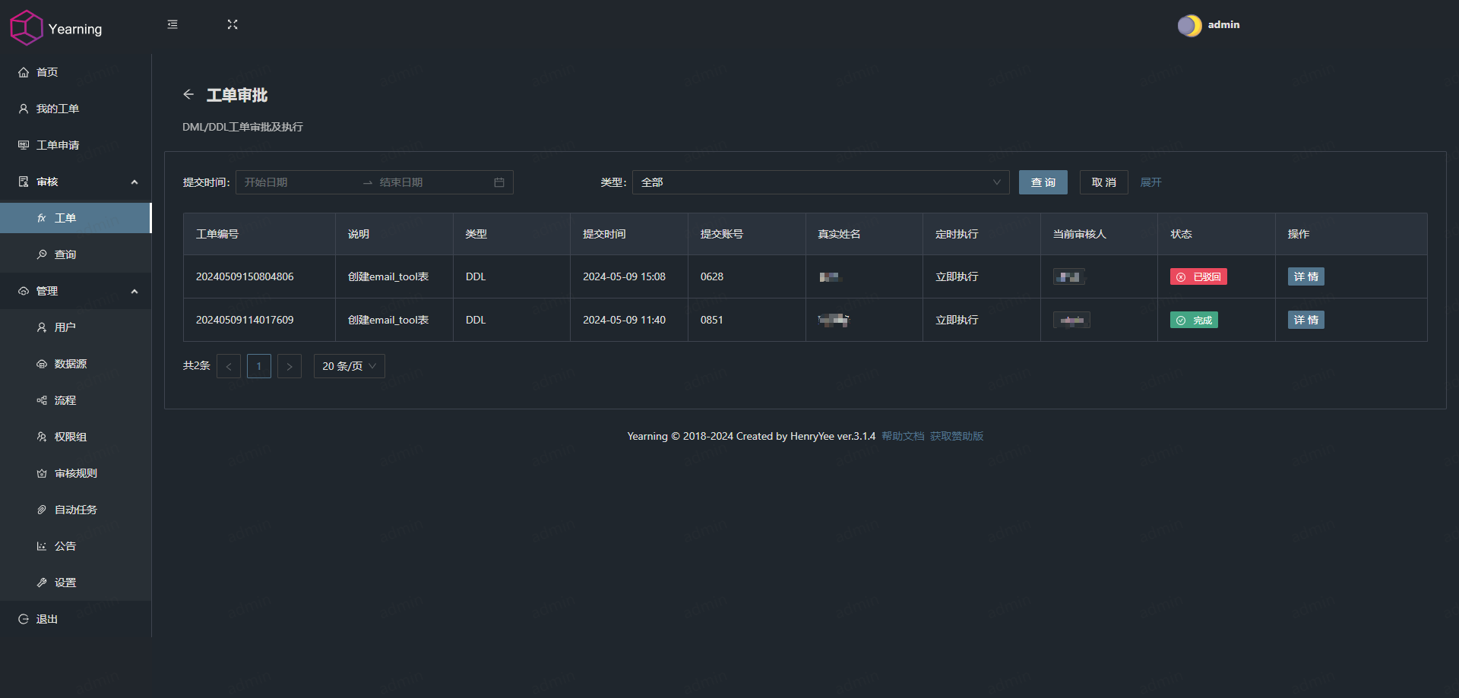The width and height of the screenshot is (1459, 698).
Task: Open the 20 条/页 page size dropdown
Action: tap(349, 366)
